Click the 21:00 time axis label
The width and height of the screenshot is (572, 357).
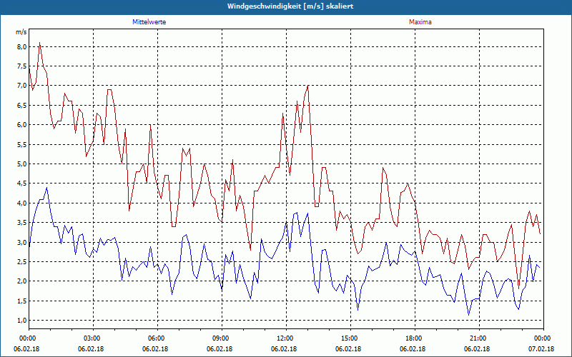[479, 338]
